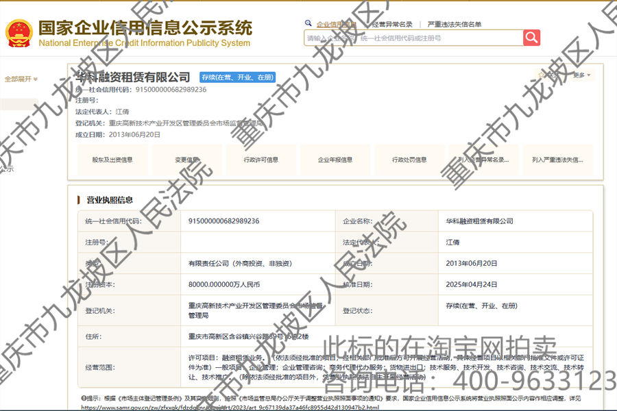This screenshot has width=617, height=411.
Task: Open the 变更信息 section
Action: 187,160
